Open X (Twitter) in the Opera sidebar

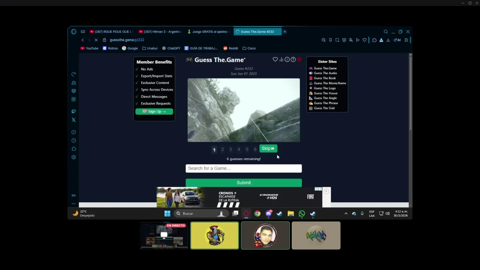point(73,120)
